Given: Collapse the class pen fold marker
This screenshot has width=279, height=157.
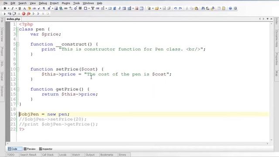Looking at the screenshot, I should [18, 29].
